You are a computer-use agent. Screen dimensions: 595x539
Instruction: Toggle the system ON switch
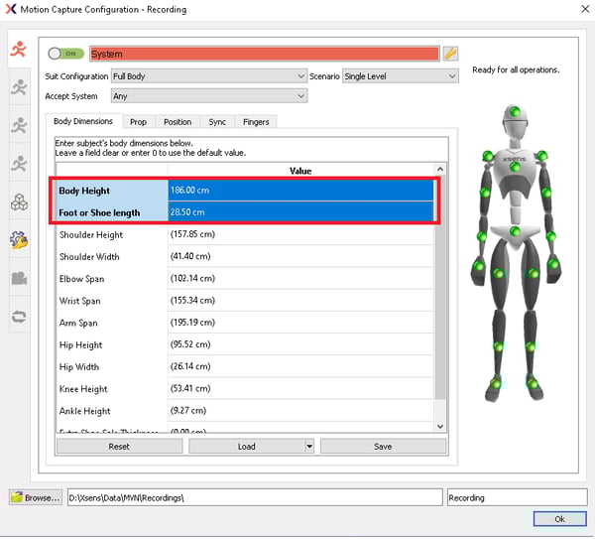(66, 54)
